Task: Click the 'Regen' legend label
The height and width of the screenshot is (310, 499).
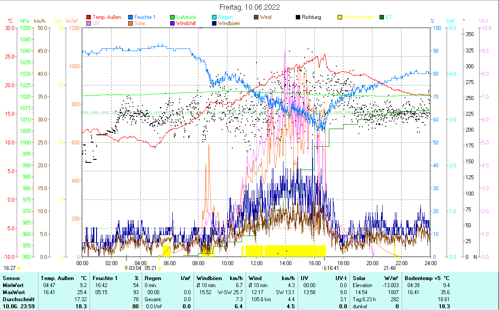Action: (x=225, y=17)
